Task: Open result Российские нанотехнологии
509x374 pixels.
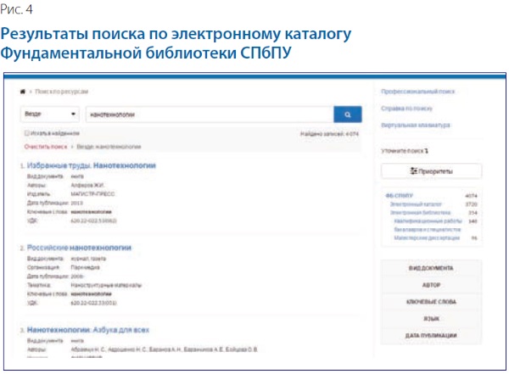Action: pos(78,248)
